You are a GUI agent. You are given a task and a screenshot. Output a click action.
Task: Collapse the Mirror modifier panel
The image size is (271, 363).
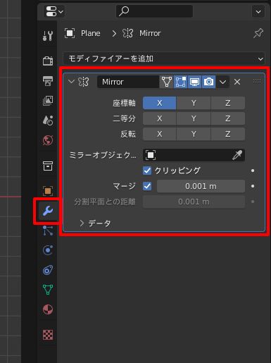[71, 82]
